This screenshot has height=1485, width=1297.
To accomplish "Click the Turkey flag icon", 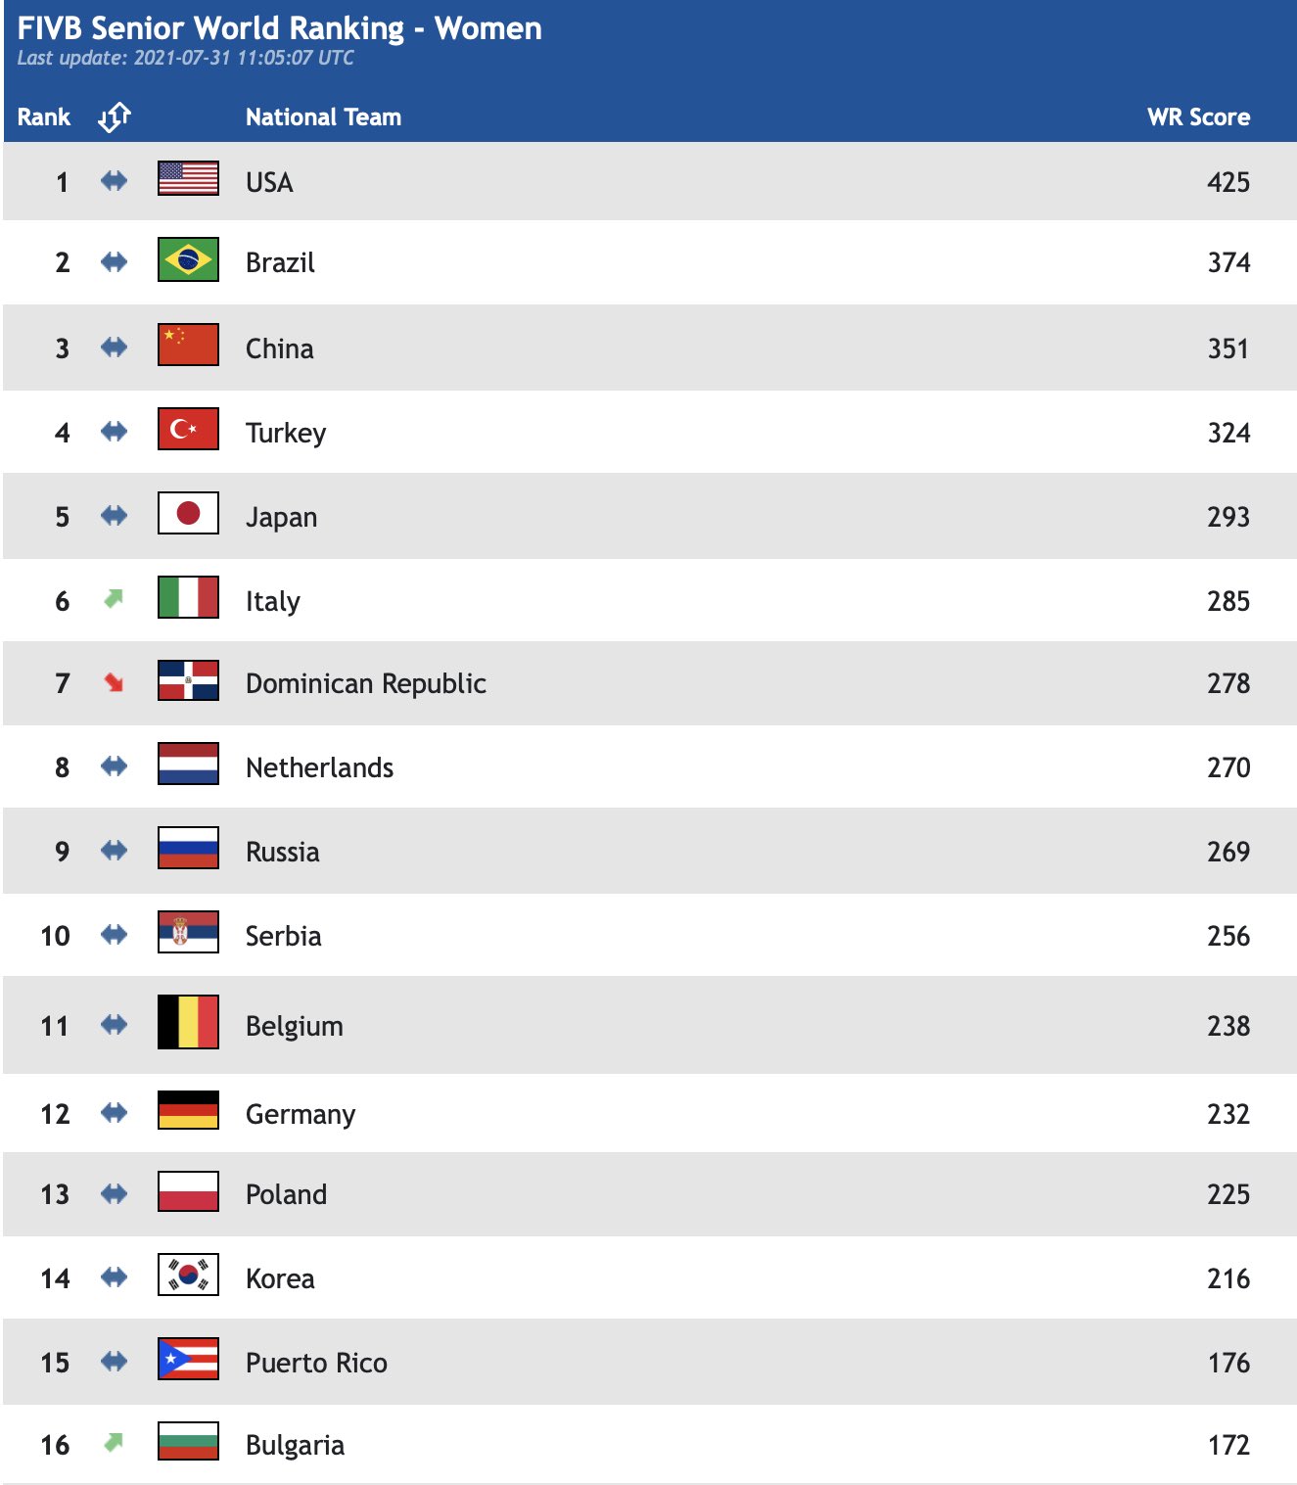I will point(188,429).
